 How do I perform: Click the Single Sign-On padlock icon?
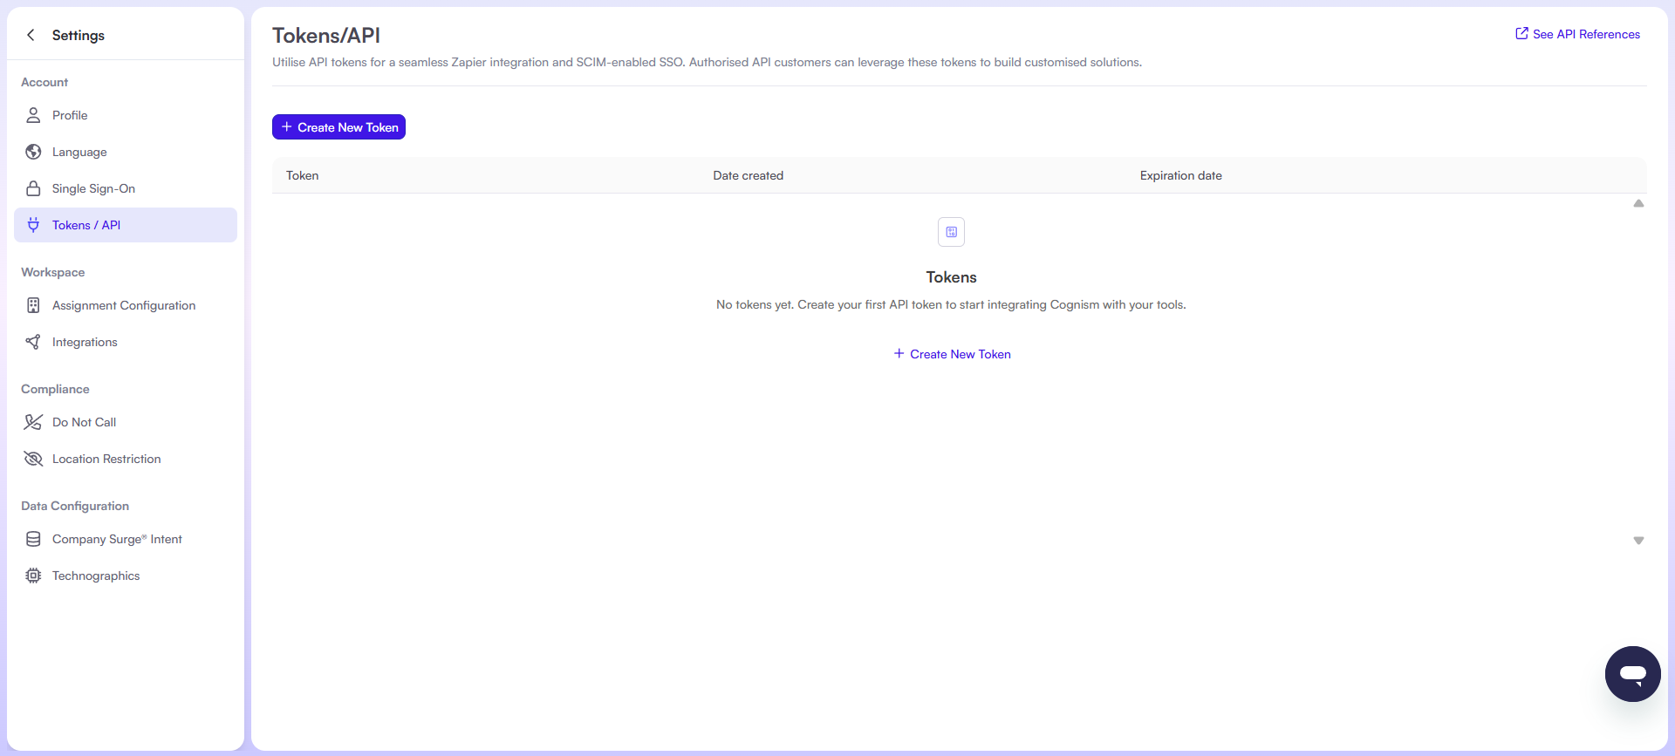tap(33, 188)
